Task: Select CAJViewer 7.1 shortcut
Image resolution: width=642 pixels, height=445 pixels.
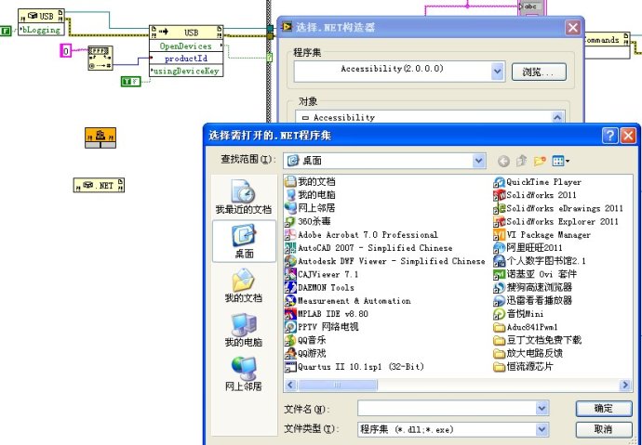Action: 322,274
